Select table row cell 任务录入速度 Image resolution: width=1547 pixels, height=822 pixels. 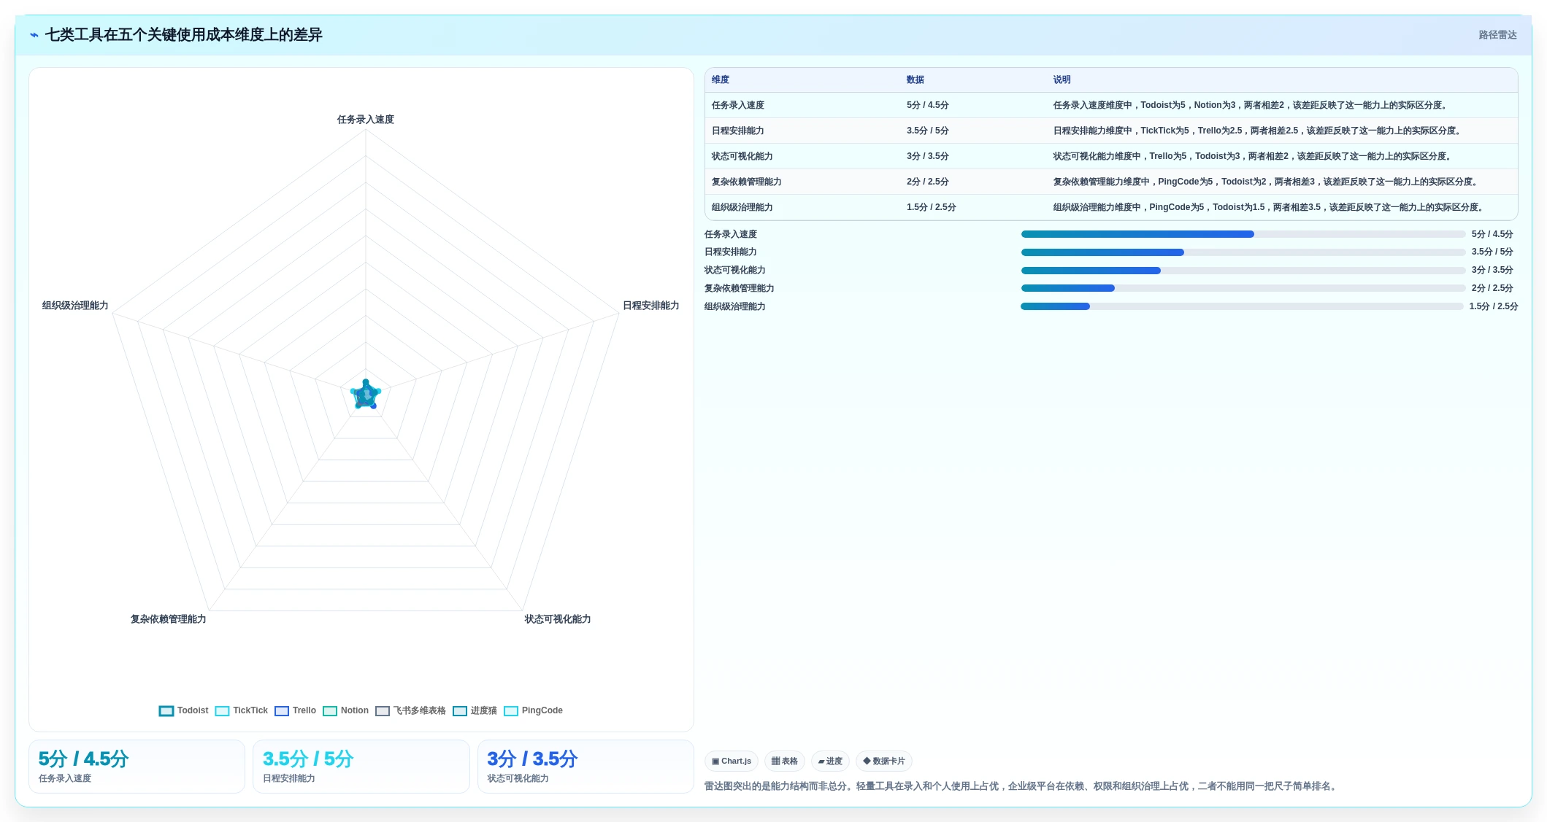738,106
